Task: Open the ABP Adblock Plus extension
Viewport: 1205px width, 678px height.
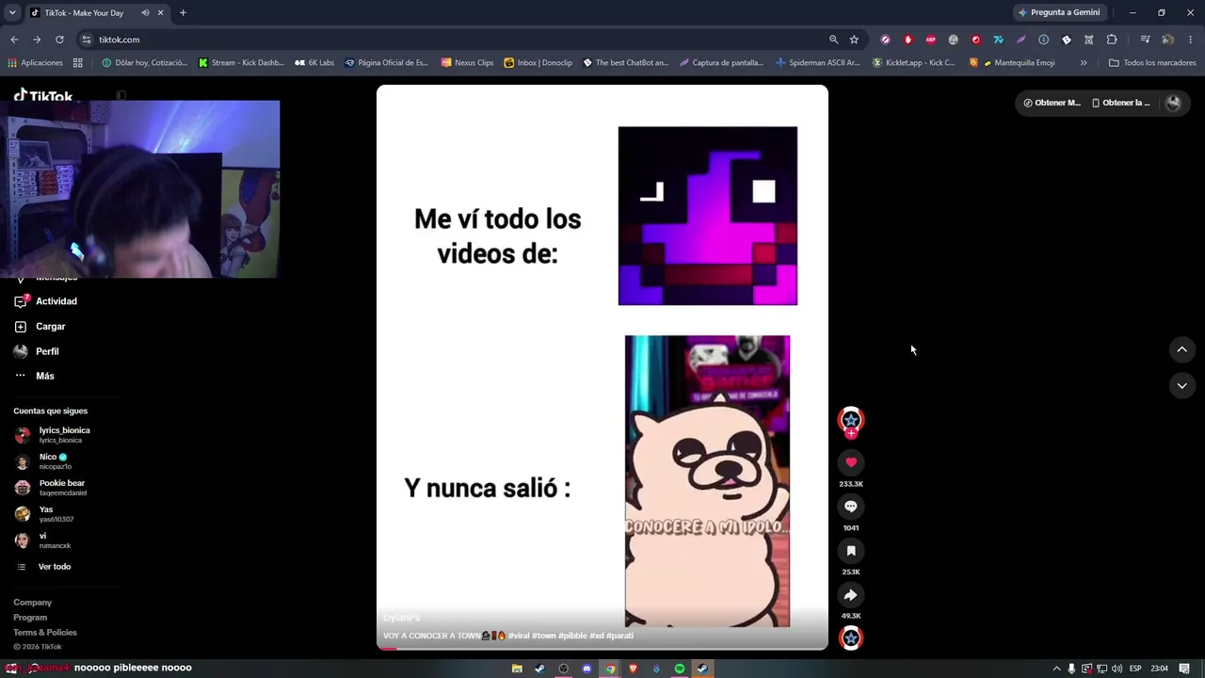Action: pyautogui.click(x=931, y=40)
